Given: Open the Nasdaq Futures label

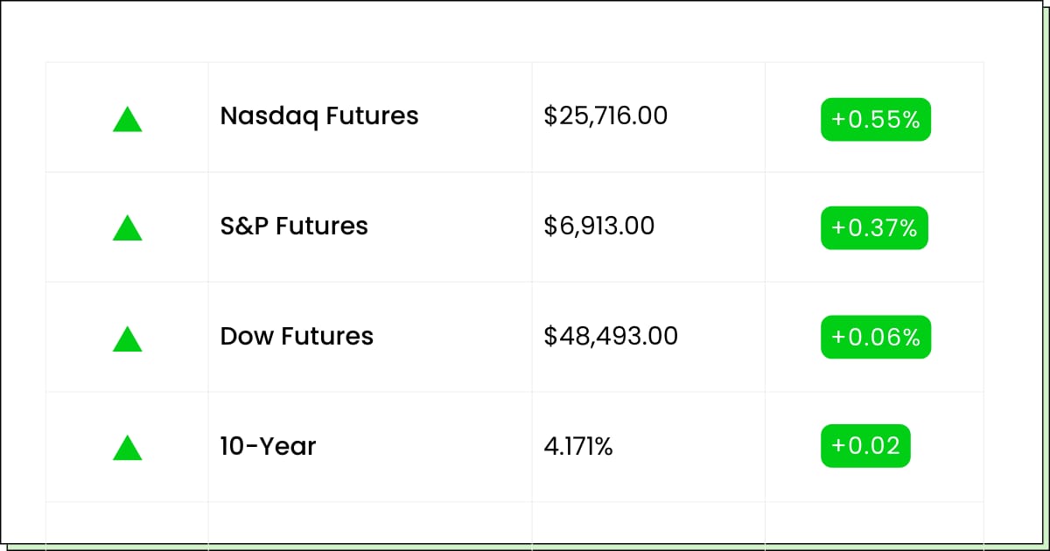Looking at the screenshot, I should (x=319, y=116).
